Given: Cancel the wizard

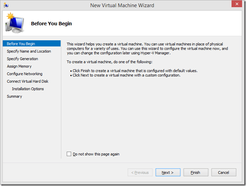Looking at the screenshot, I should pyautogui.click(x=223, y=173).
